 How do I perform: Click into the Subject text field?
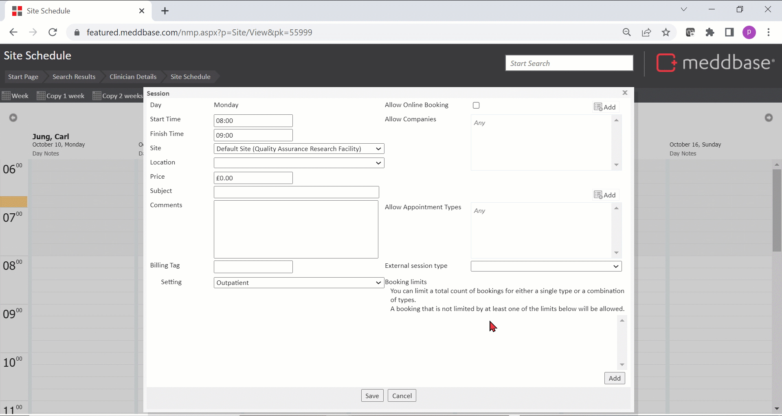pyautogui.click(x=296, y=192)
